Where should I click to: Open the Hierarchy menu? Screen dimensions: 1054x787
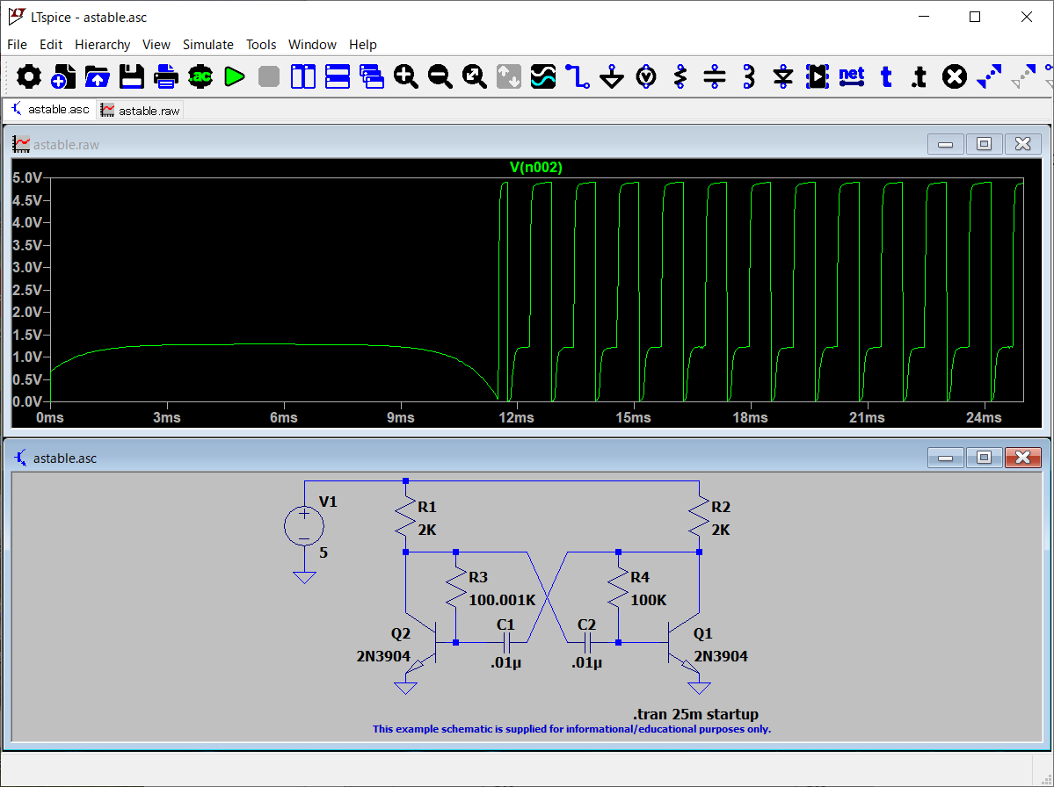[x=102, y=45]
